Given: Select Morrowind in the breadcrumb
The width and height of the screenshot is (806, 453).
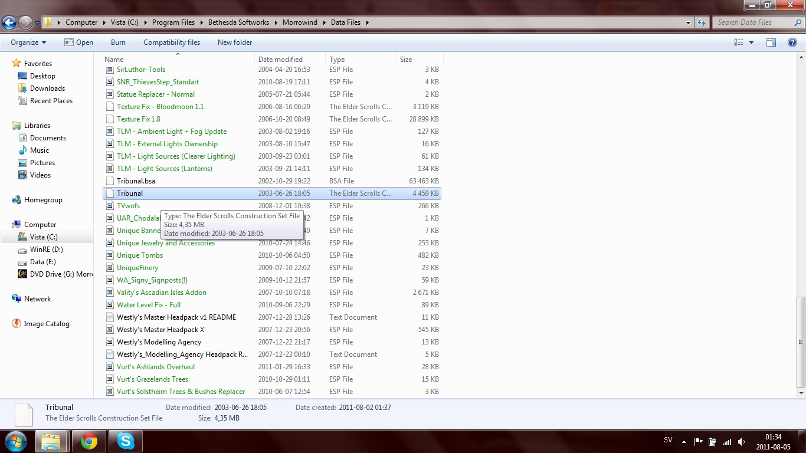Looking at the screenshot, I should (x=300, y=22).
